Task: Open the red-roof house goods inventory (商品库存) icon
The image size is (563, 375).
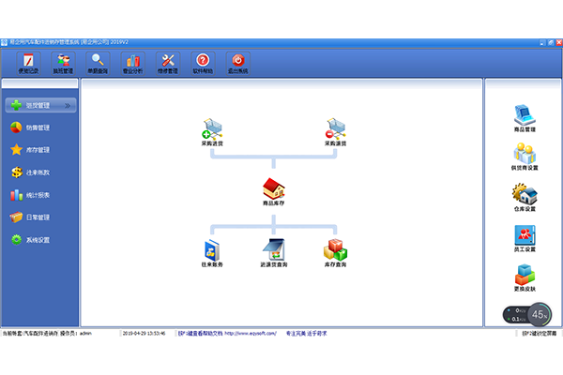Action: tap(274, 191)
